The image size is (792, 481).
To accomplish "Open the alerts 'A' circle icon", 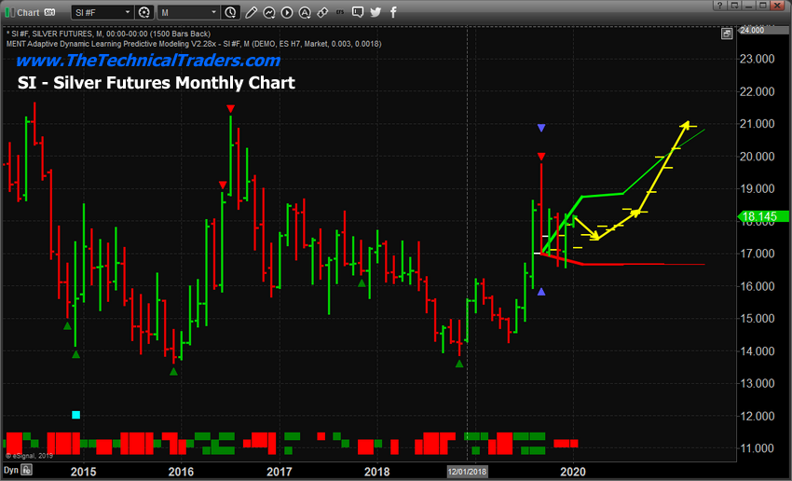I will point(305,12).
